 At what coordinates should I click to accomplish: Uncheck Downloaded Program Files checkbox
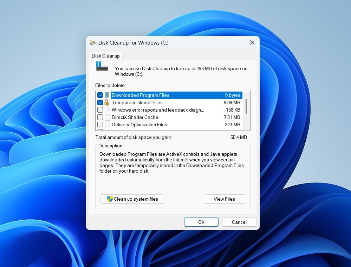tap(100, 95)
